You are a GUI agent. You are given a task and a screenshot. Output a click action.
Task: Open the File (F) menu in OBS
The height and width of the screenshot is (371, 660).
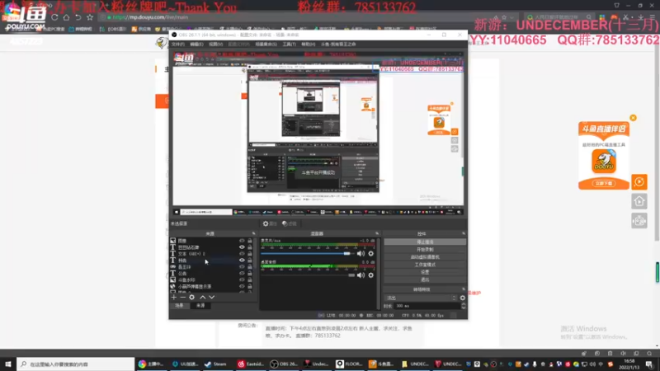tap(178, 45)
